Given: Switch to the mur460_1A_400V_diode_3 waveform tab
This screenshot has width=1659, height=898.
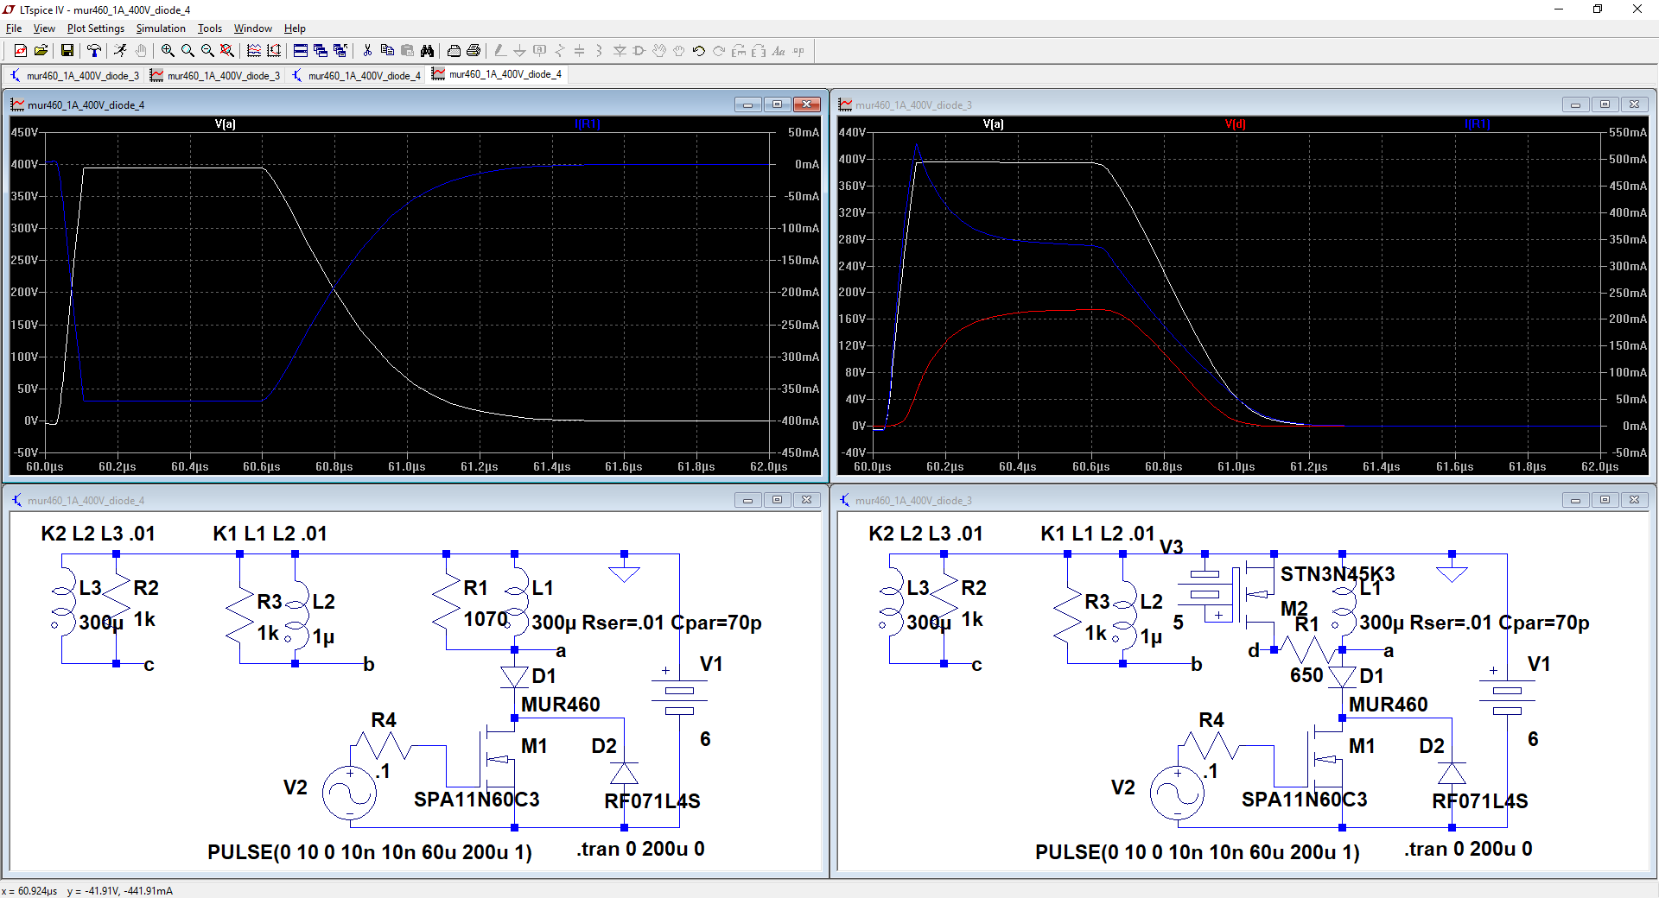Looking at the screenshot, I should (216, 75).
